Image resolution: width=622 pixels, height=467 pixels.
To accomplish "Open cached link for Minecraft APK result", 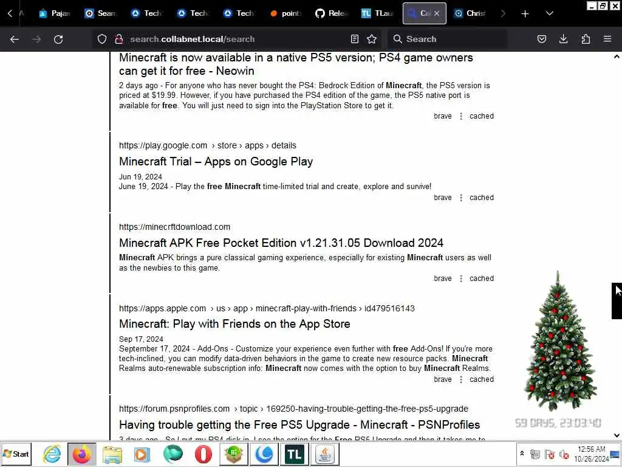I will tap(482, 278).
